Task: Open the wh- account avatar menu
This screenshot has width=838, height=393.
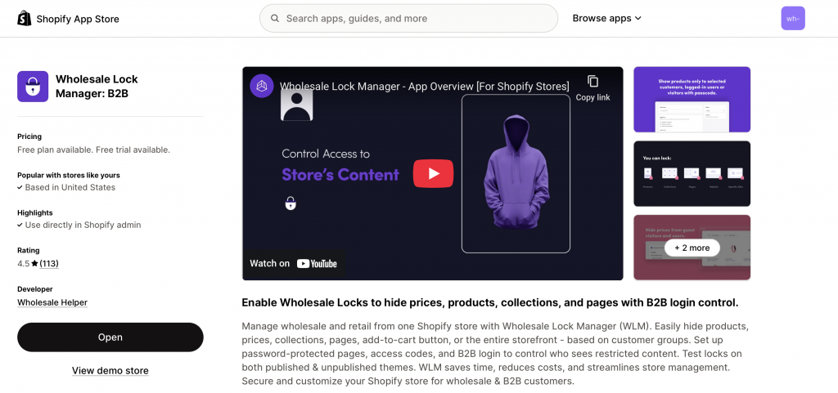Action: 792,18
